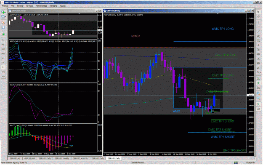The image size is (263, 165).
Task: Open the Arrows objects dropdown
Action: point(260,72)
